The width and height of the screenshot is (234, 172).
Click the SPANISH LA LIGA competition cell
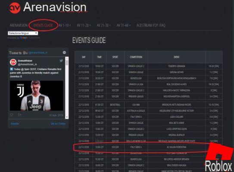(x=136, y=84)
